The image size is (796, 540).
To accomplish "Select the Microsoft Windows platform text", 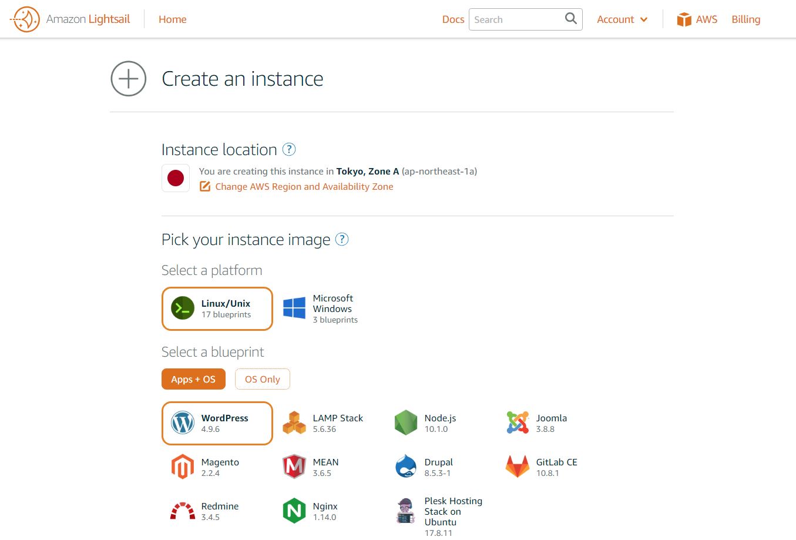I will (x=335, y=308).
